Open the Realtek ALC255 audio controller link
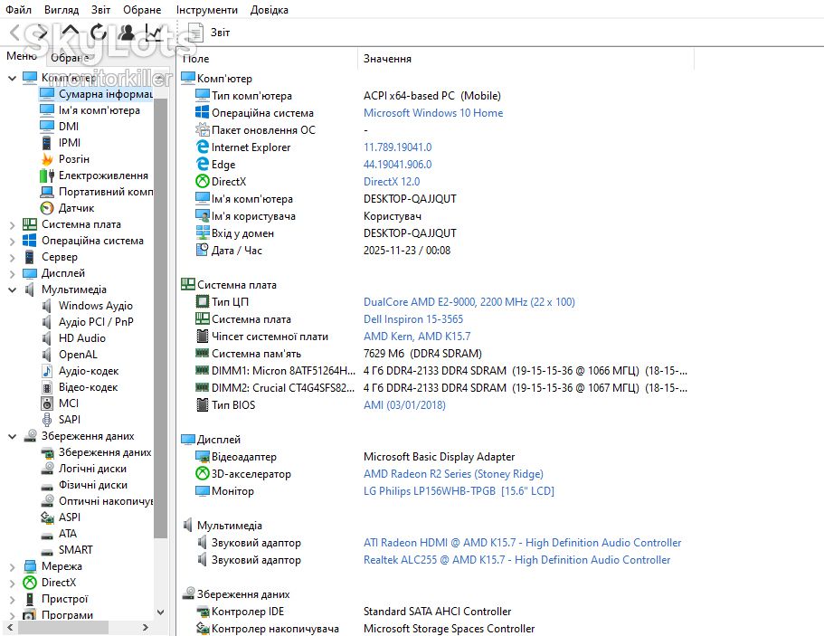The height and width of the screenshot is (636, 824). (516, 560)
